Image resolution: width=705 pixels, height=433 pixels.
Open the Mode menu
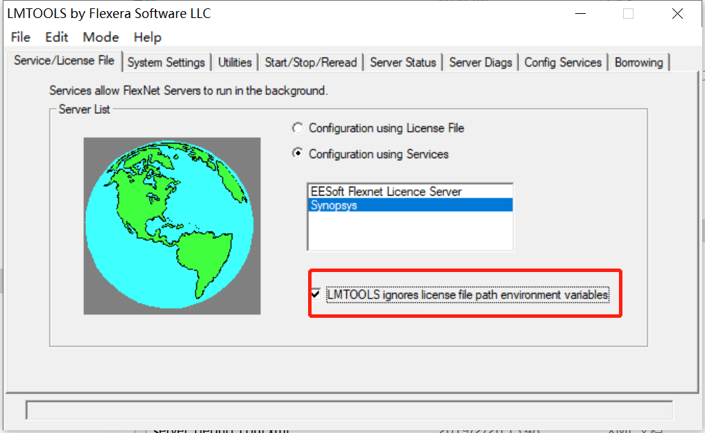(x=101, y=37)
